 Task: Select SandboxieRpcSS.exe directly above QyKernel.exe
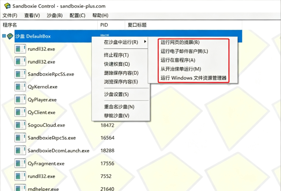pyautogui.click(x=51, y=74)
